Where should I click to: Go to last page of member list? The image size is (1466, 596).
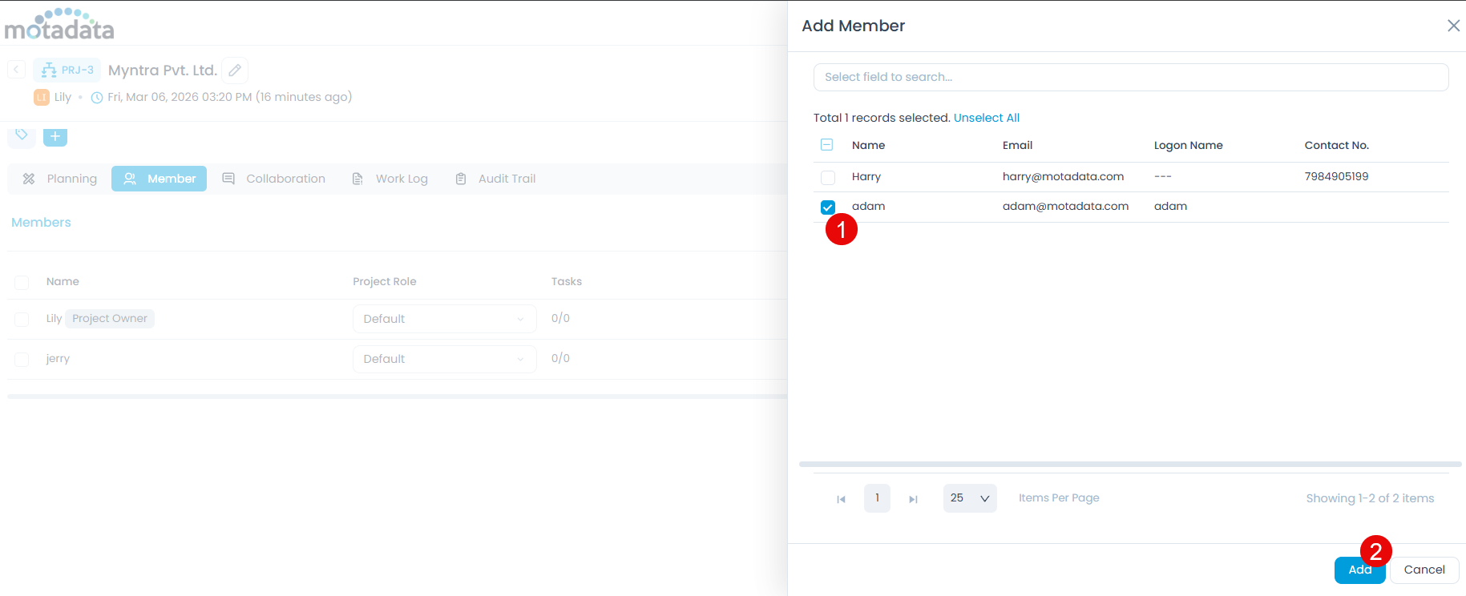pos(913,499)
